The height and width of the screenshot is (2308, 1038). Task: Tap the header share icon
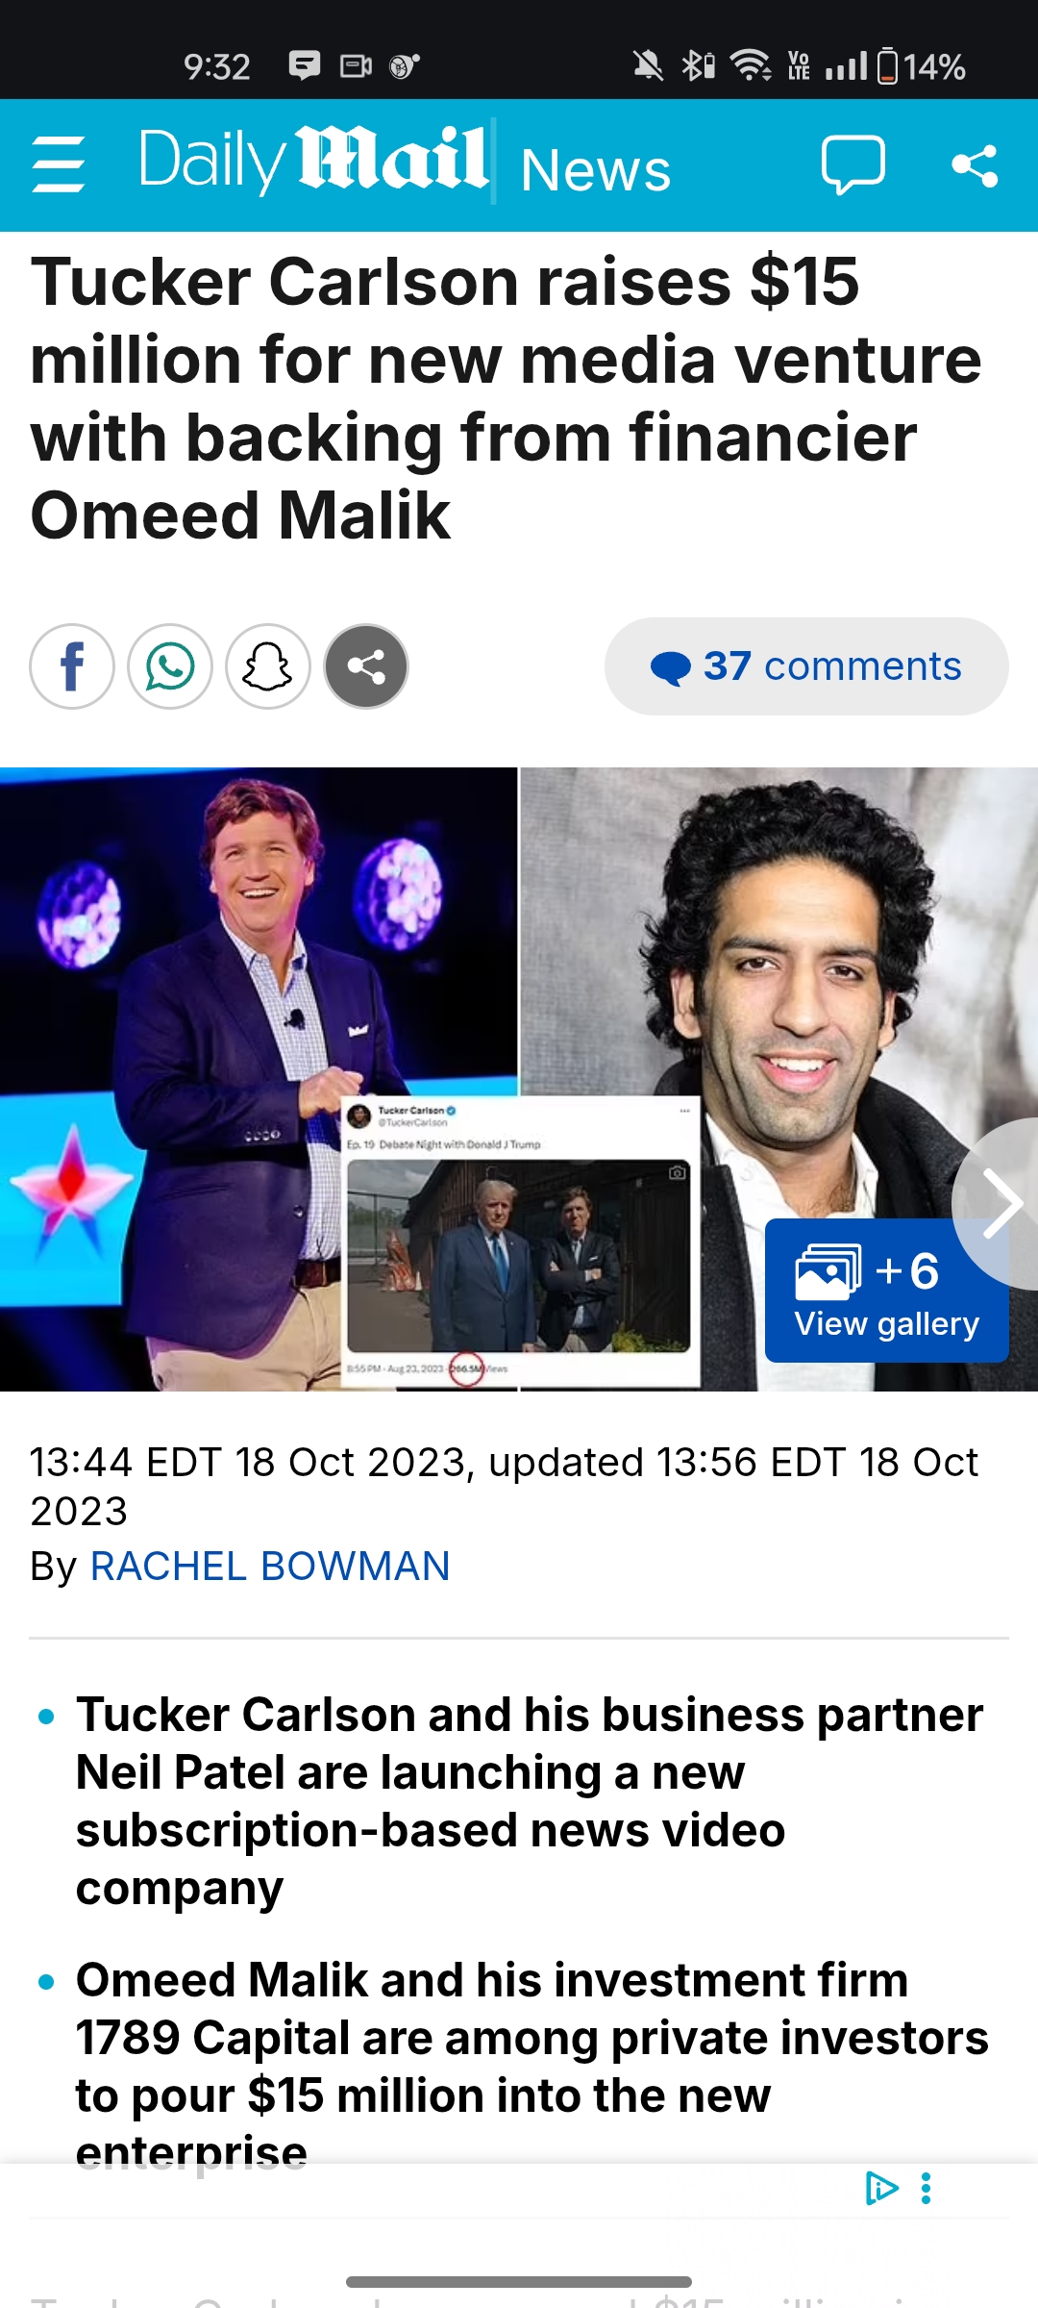coord(975,165)
